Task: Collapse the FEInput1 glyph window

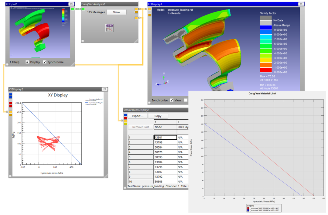Action: coord(71,4)
